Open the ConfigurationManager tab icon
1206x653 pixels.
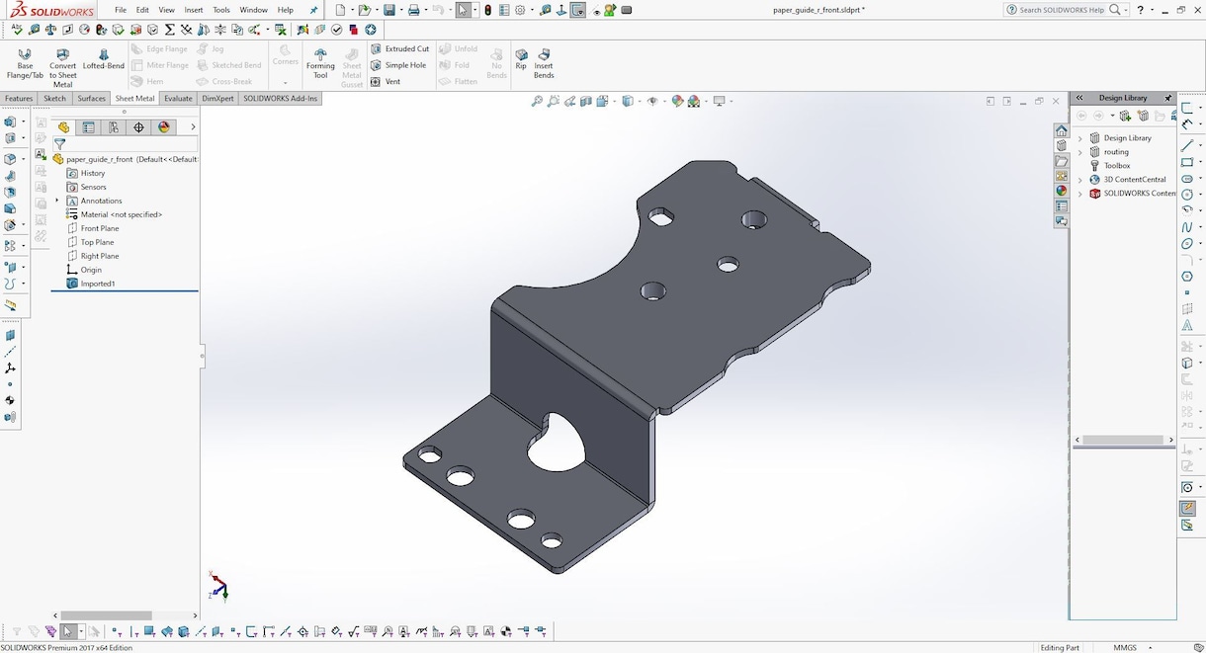pos(114,127)
